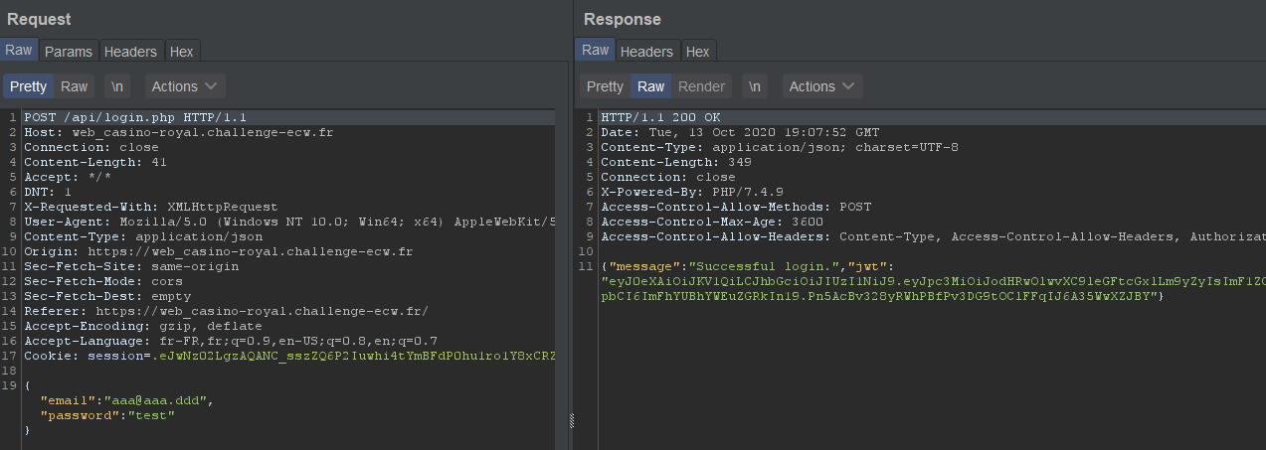Click the Host header line in request
Image resolution: width=1266 pixels, height=450 pixels.
click(178, 132)
